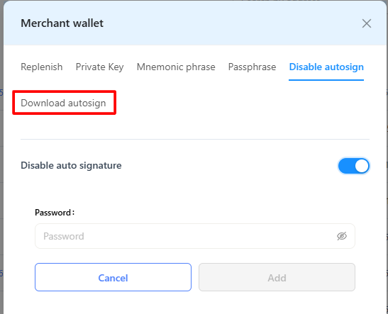388x314 pixels.
Task: Go to the Passphrase tab
Action: click(x=252, y=67)
